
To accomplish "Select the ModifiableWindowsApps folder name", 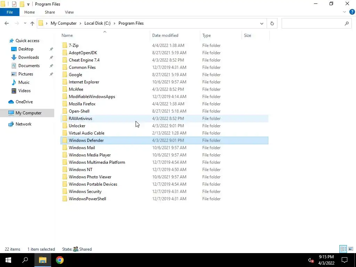I will point(92,97).
